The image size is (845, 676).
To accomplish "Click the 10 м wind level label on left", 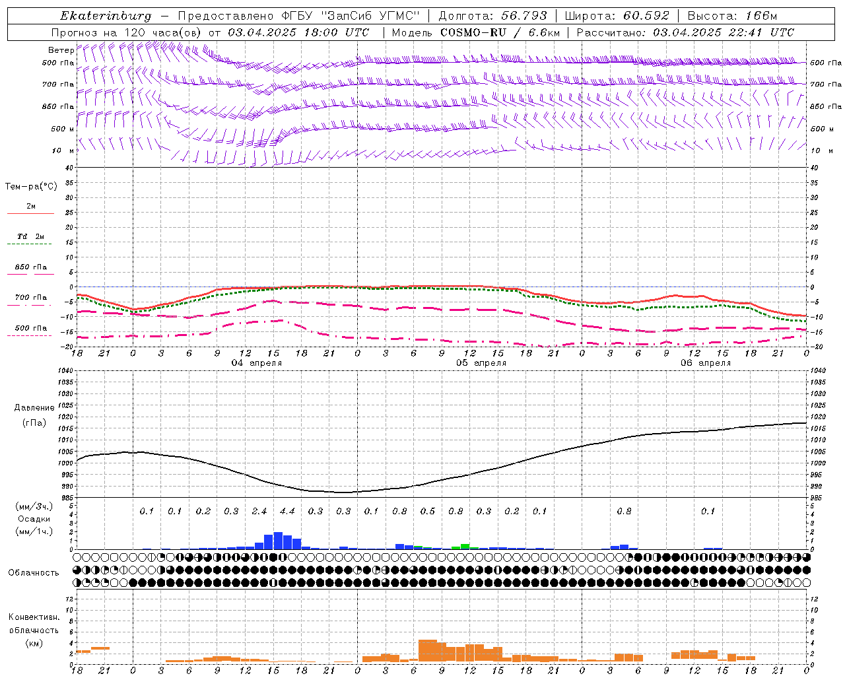I will point(63,151).
